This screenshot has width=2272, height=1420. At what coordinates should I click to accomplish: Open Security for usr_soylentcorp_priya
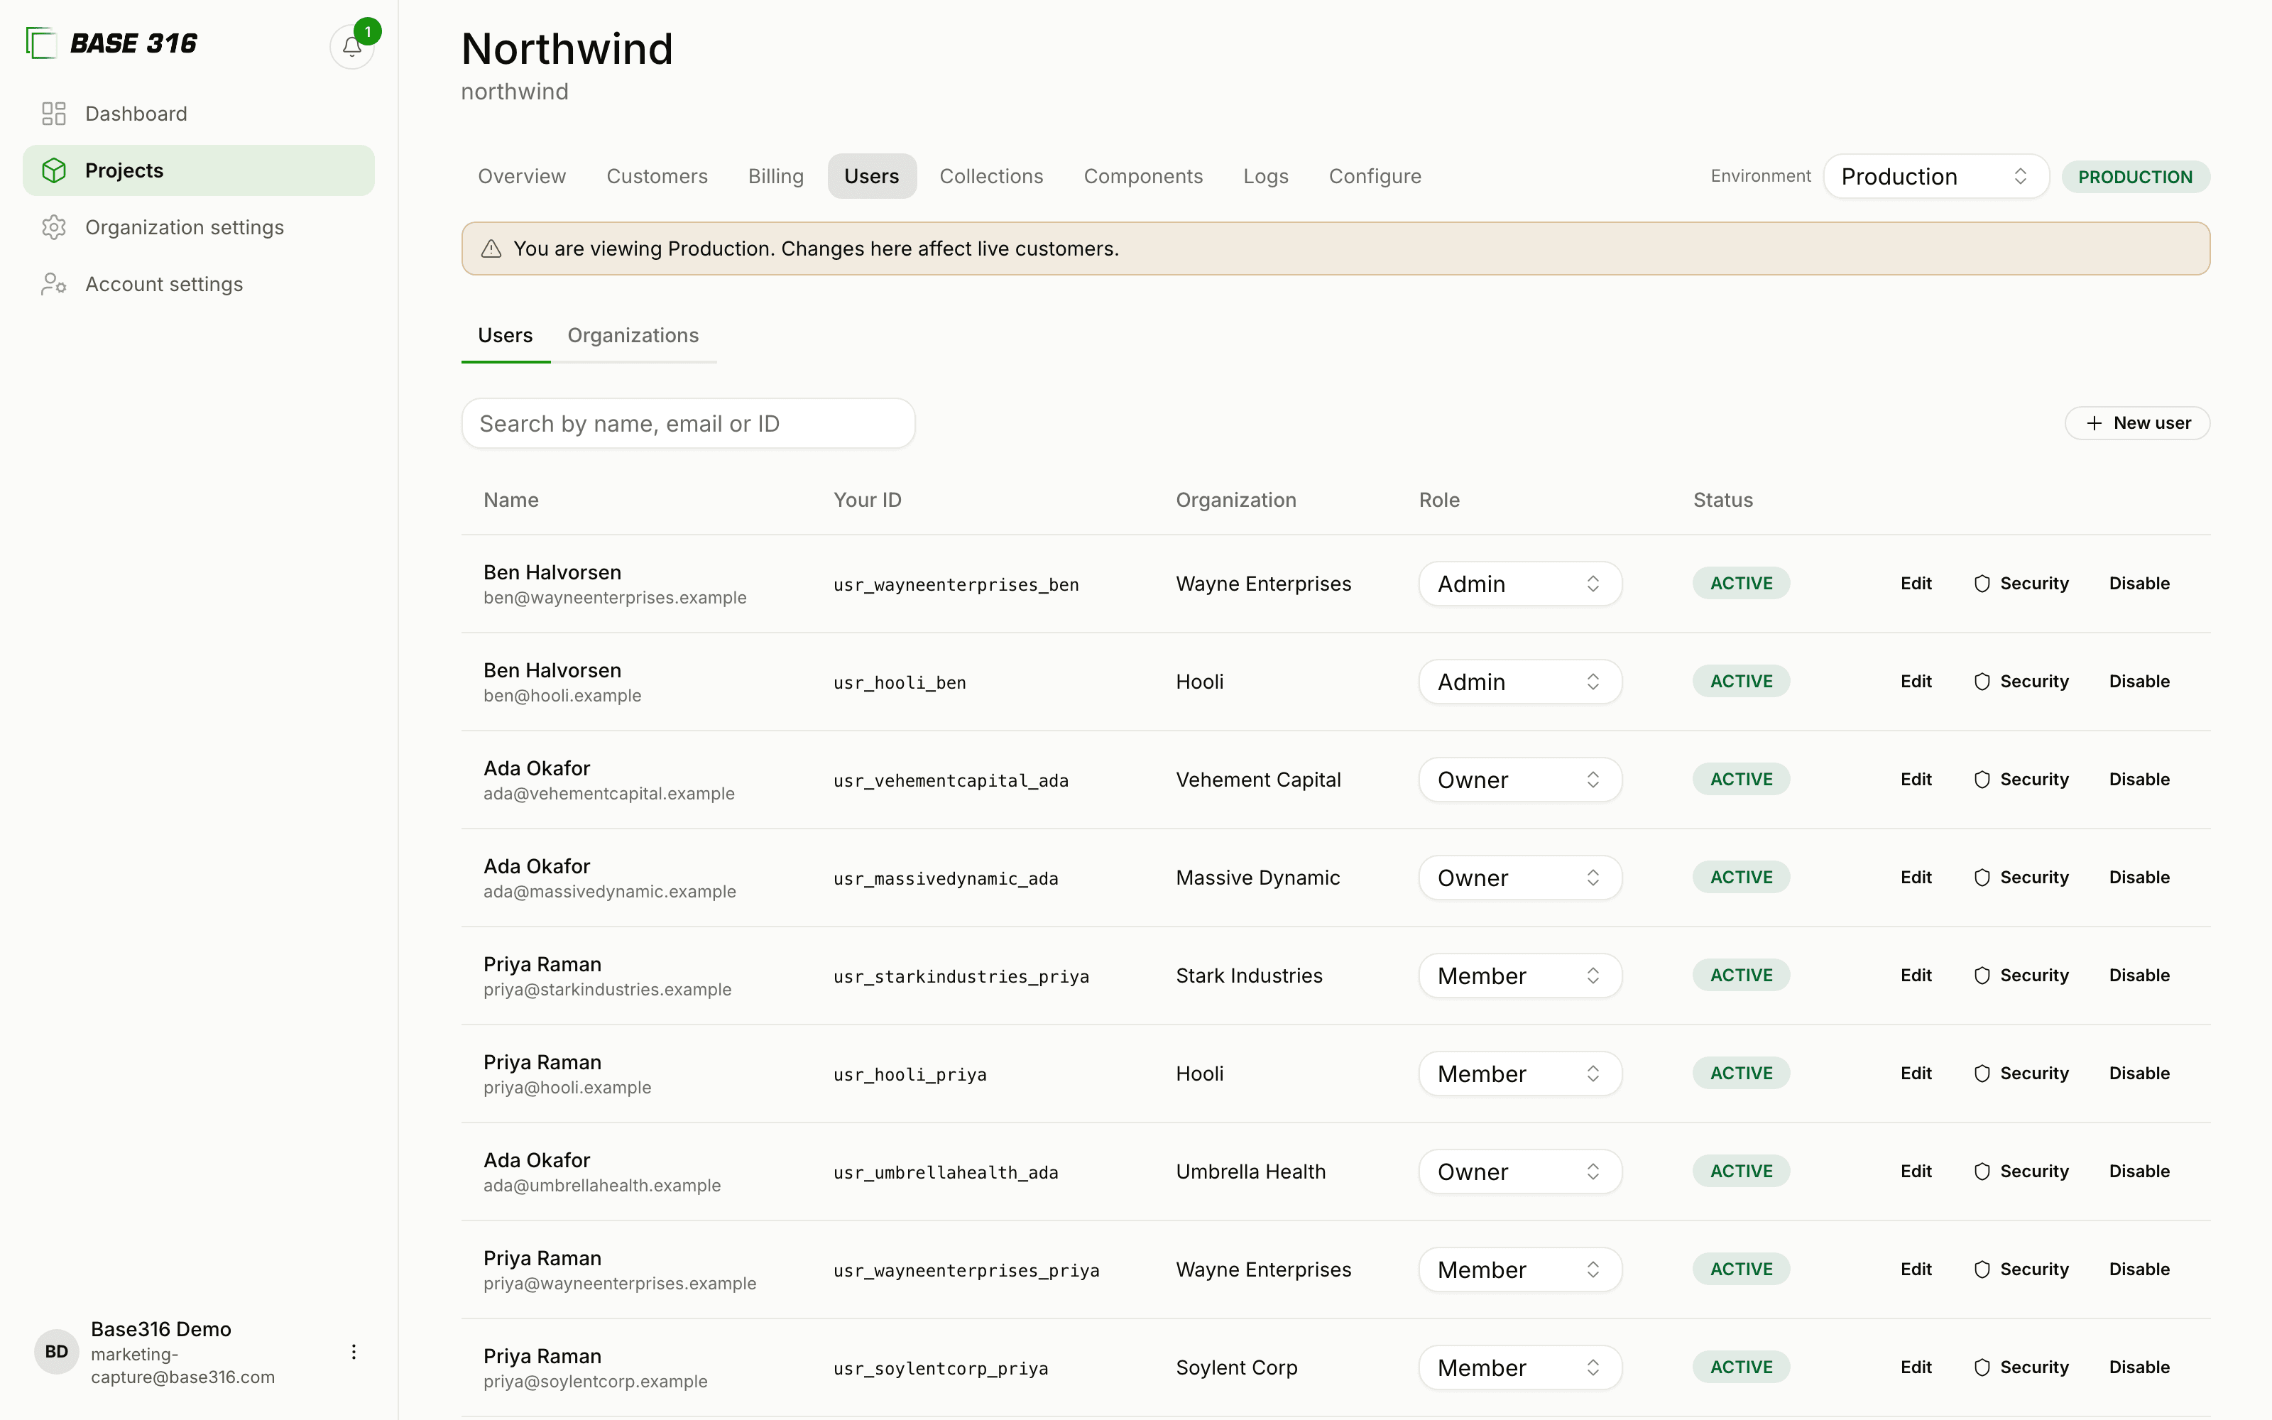click(x=2021, y=1367)
